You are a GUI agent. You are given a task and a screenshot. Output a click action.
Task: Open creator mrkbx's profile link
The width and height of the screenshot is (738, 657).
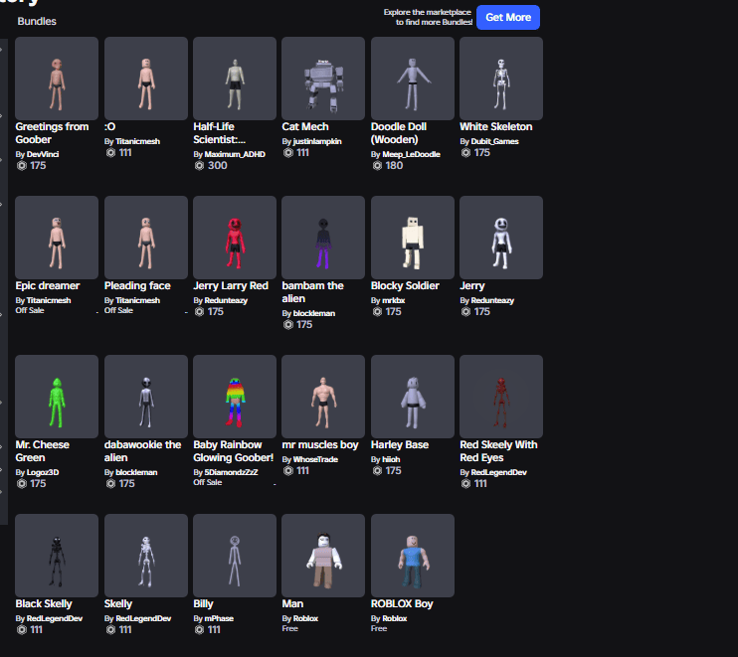pos(394,300)
